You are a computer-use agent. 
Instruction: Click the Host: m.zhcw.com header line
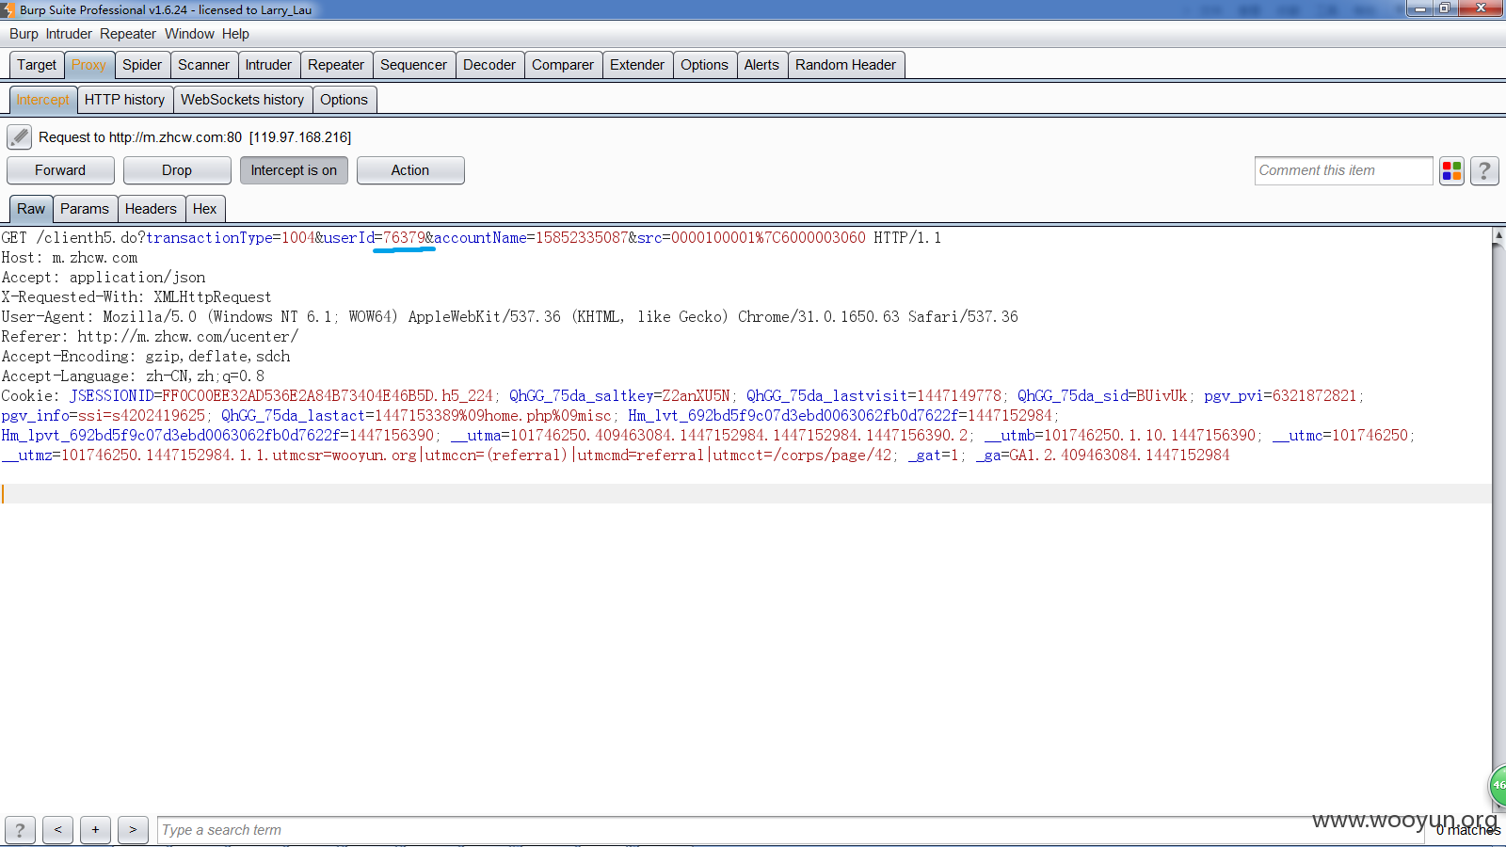(x=70, y=258)
